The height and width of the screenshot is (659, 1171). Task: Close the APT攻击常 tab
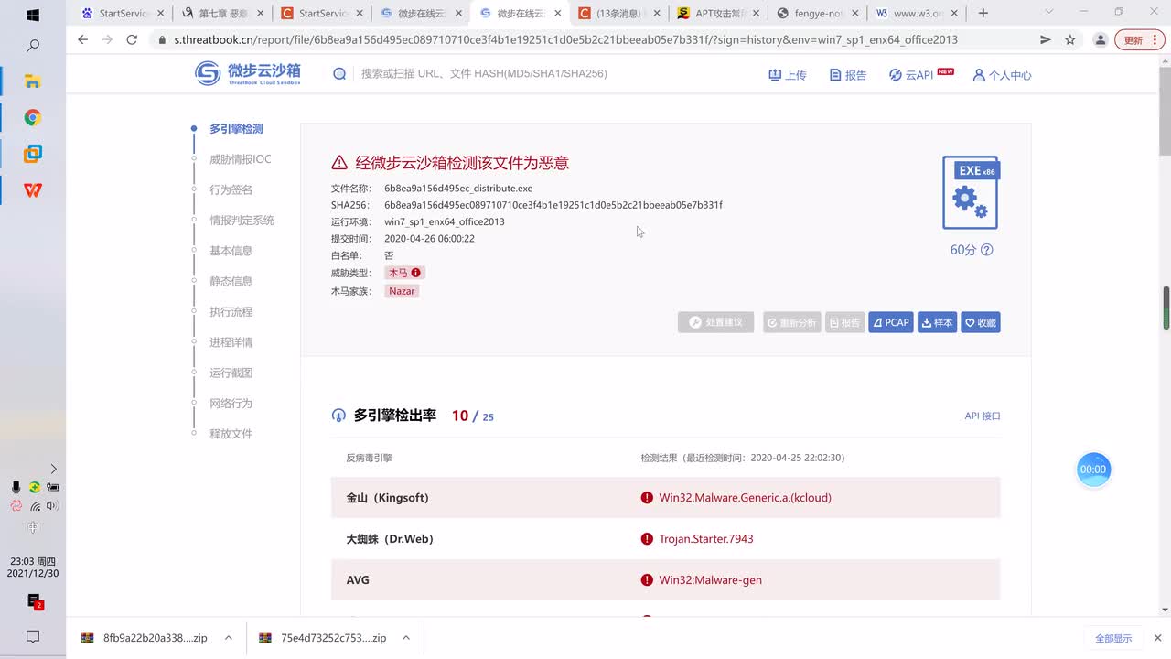756,14
